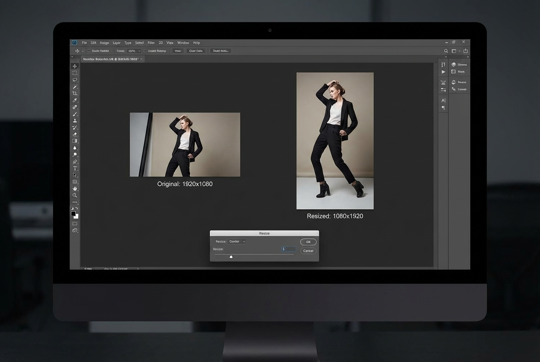Toggle the second options bar checkbox
Screen dimensions: 540x362
tap(145, 51)
